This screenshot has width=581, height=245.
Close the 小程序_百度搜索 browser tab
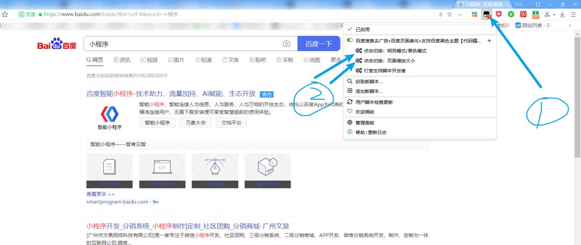pos(507,4)
